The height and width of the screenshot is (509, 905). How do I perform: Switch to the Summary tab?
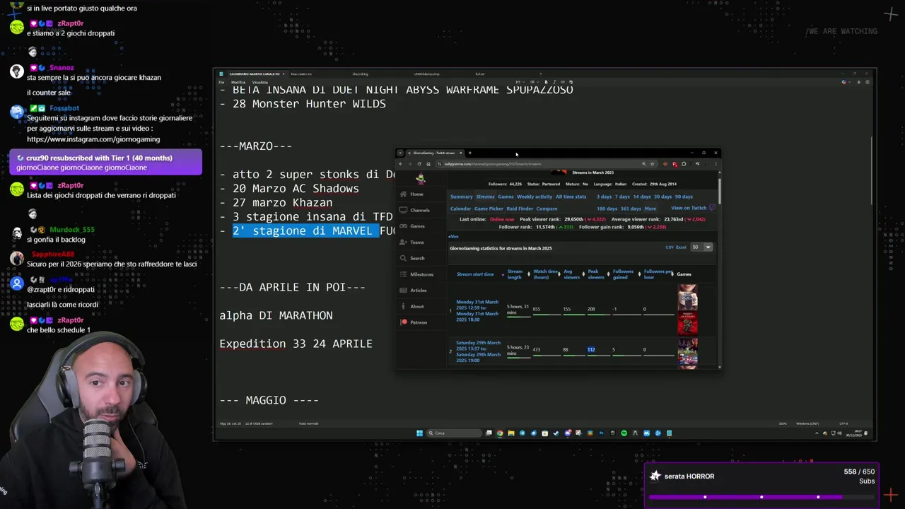(461, 197)
